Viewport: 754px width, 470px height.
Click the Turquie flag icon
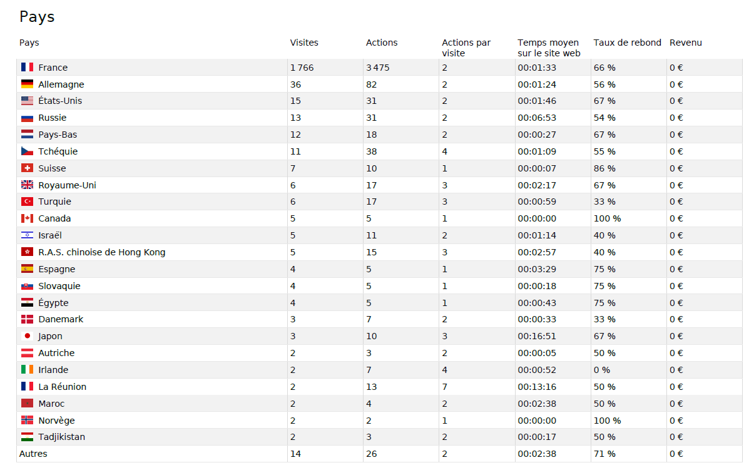27,202
